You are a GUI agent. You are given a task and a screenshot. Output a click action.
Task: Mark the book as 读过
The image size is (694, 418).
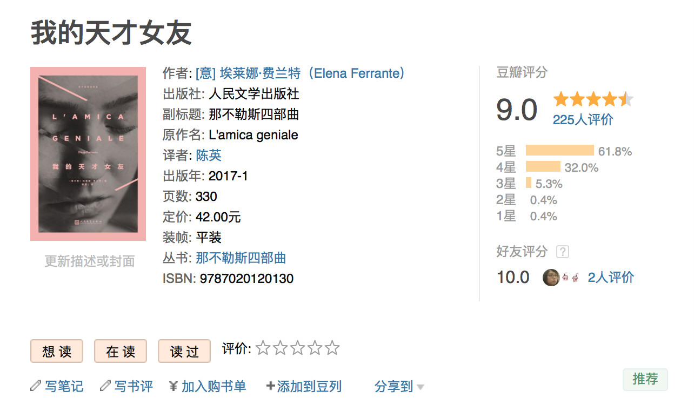(x=184, y=352)
